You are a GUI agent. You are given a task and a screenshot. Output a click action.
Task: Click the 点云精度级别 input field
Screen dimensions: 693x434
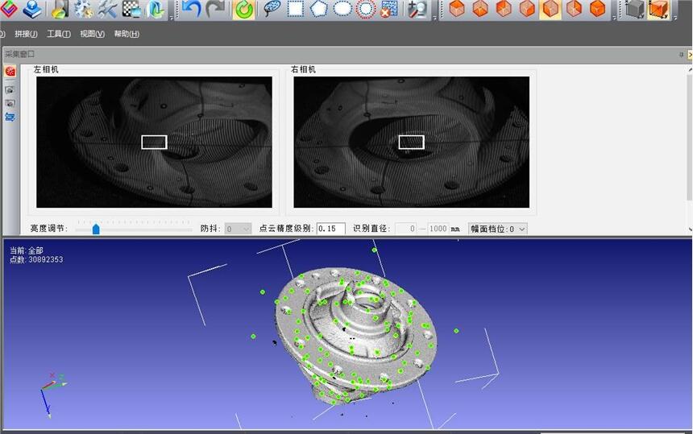(330, 229)
